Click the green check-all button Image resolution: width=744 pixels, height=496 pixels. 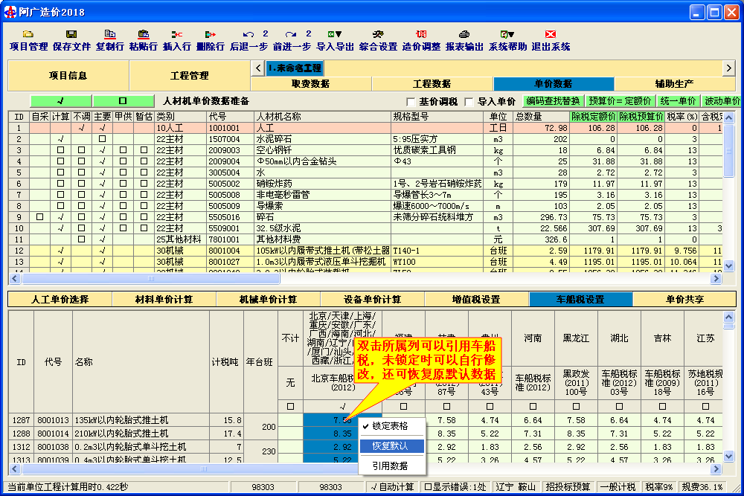click(x=61, y=101)
